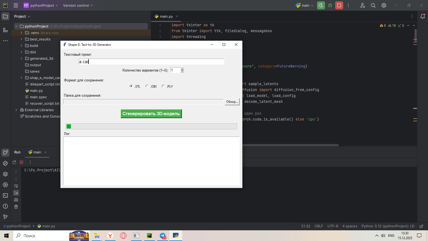Open the Terminal tool window
Viewport: 428px width, 241px height.
pyautogui.click(x=5, y=195)
